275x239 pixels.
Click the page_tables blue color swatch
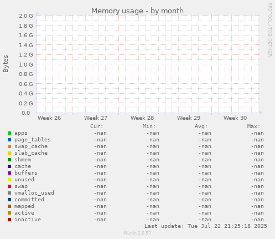click(x=9, y=140)
